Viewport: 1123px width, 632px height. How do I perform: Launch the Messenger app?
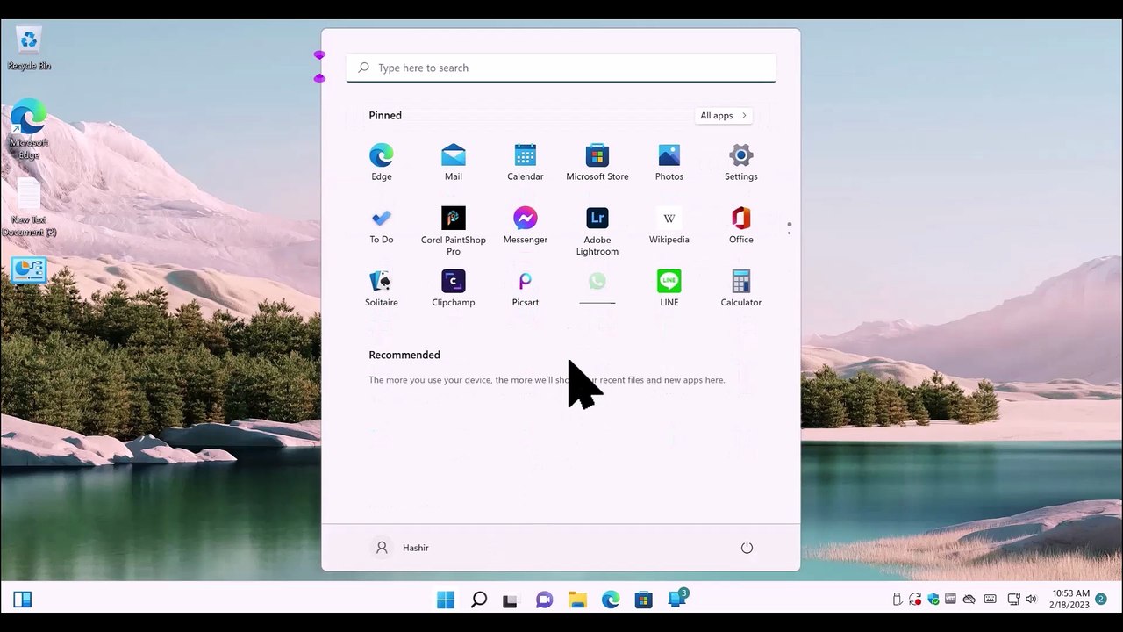[525, 226]
